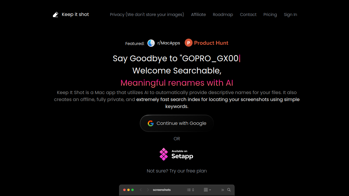Click the "screenshots" Finder window title
The width and height of the screenshot is (349, 196).
(x=162, y=190)
